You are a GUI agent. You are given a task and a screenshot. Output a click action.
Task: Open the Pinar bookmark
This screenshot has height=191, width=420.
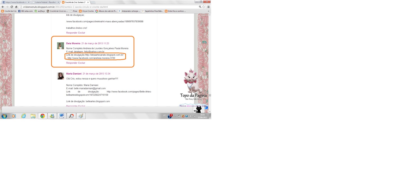[73, 11]
